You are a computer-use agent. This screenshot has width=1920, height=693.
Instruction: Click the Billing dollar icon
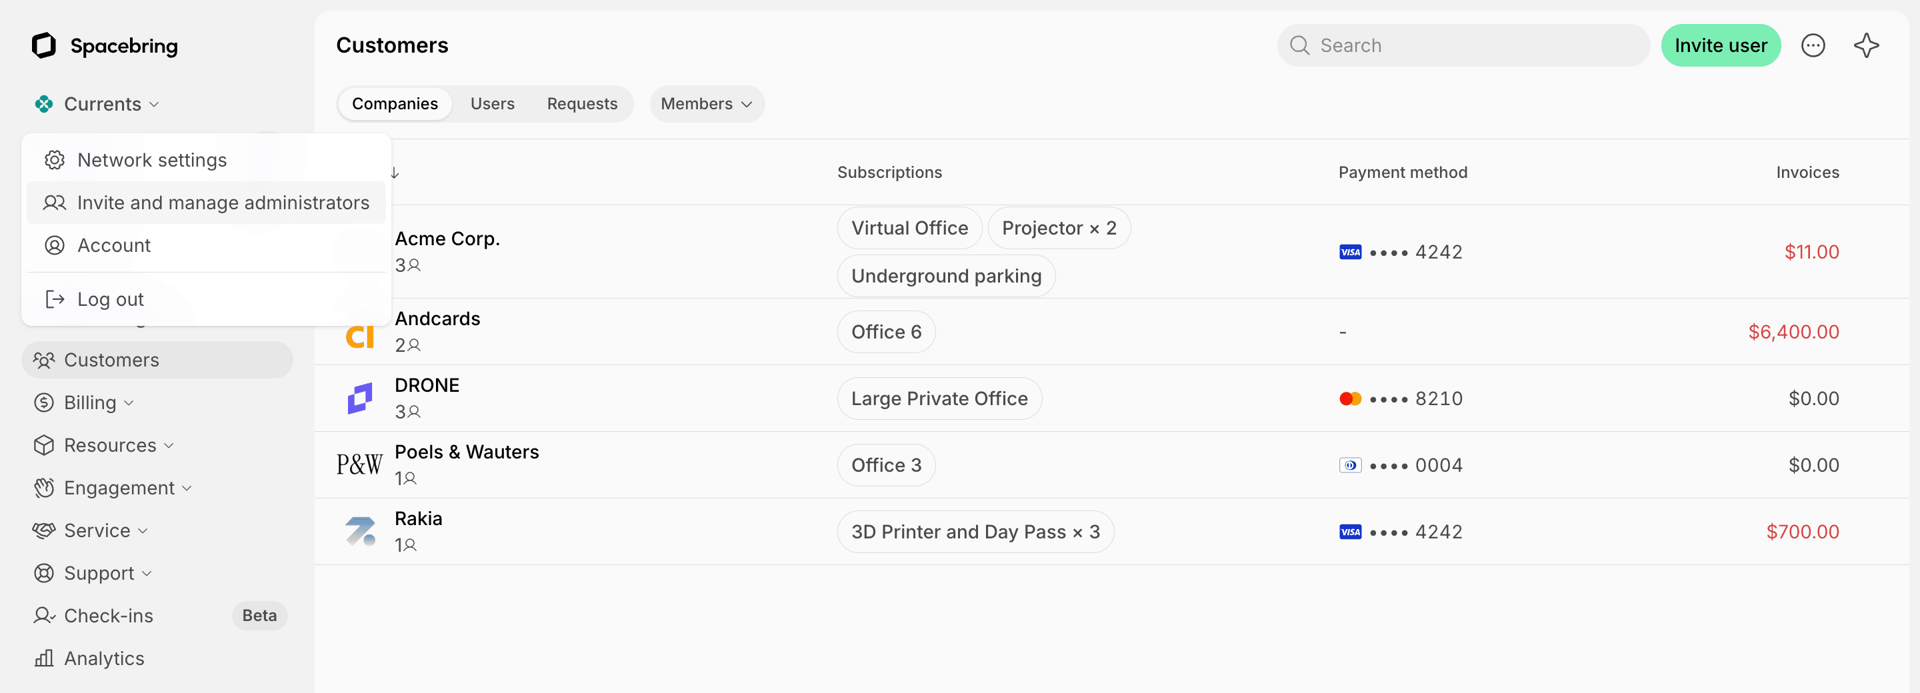44,402
